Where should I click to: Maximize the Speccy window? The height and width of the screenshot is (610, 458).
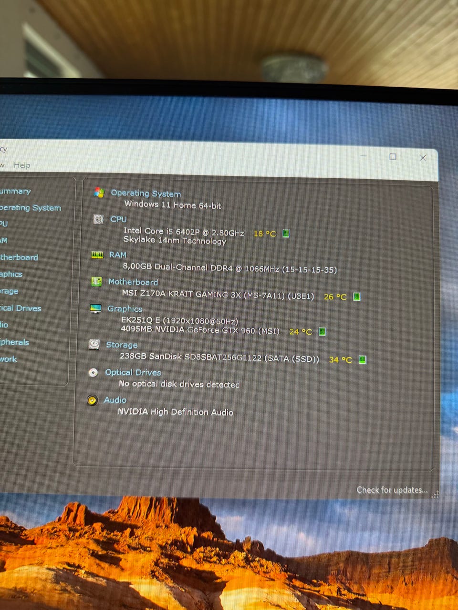tap(393, 156)
